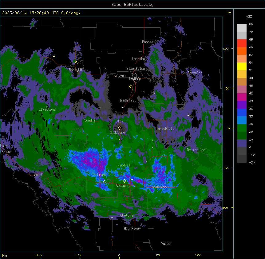Click the -50 tick label on the bottom axis
Viewport: 265px width, 259px height.
78,255
